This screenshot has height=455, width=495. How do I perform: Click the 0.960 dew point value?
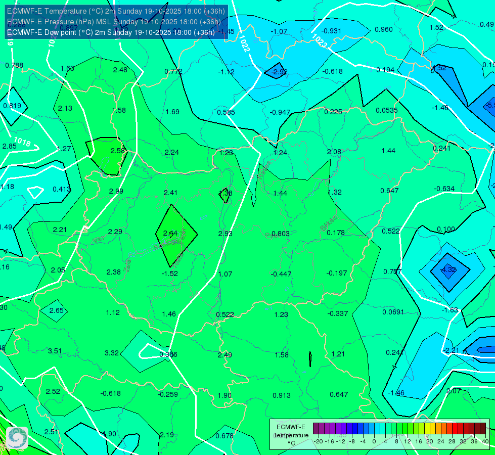coord(384,29)
